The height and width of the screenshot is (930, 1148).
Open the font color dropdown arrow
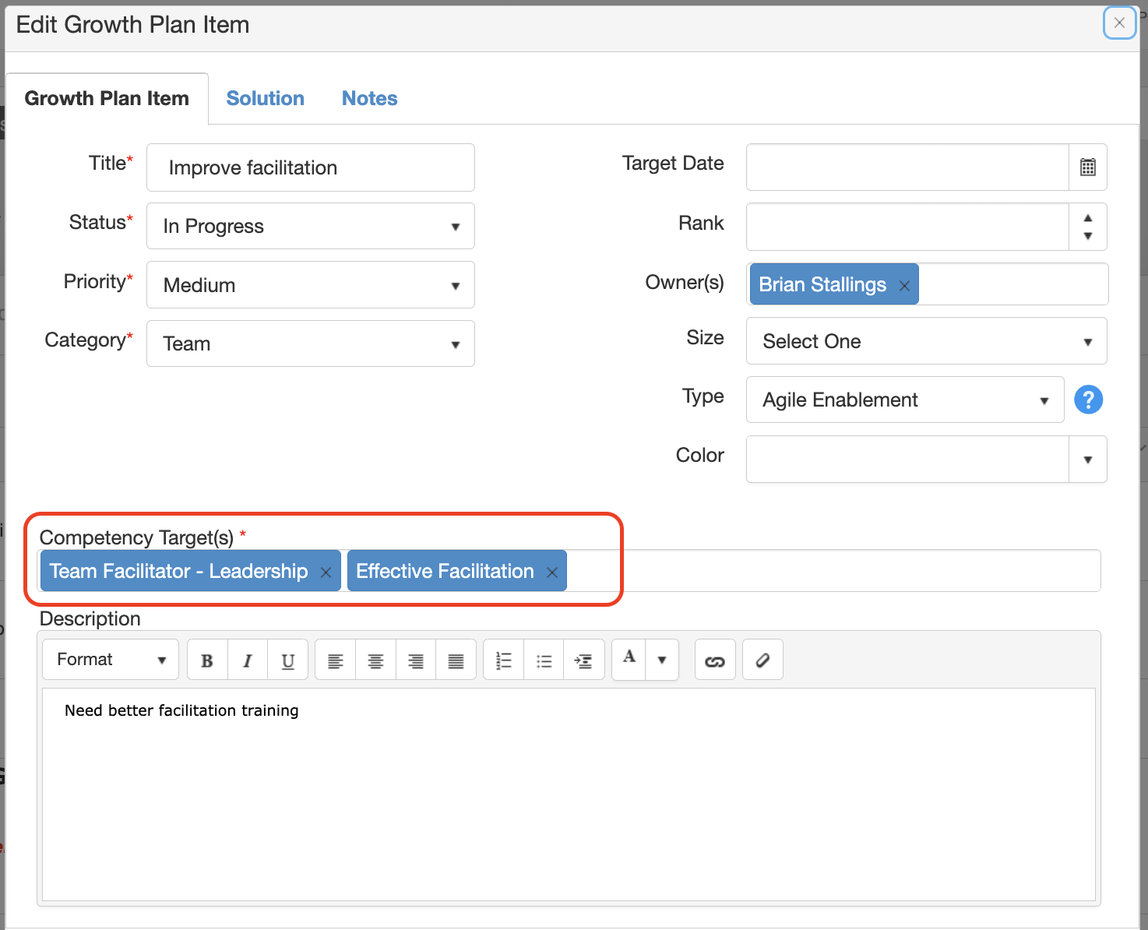[662, 661]
